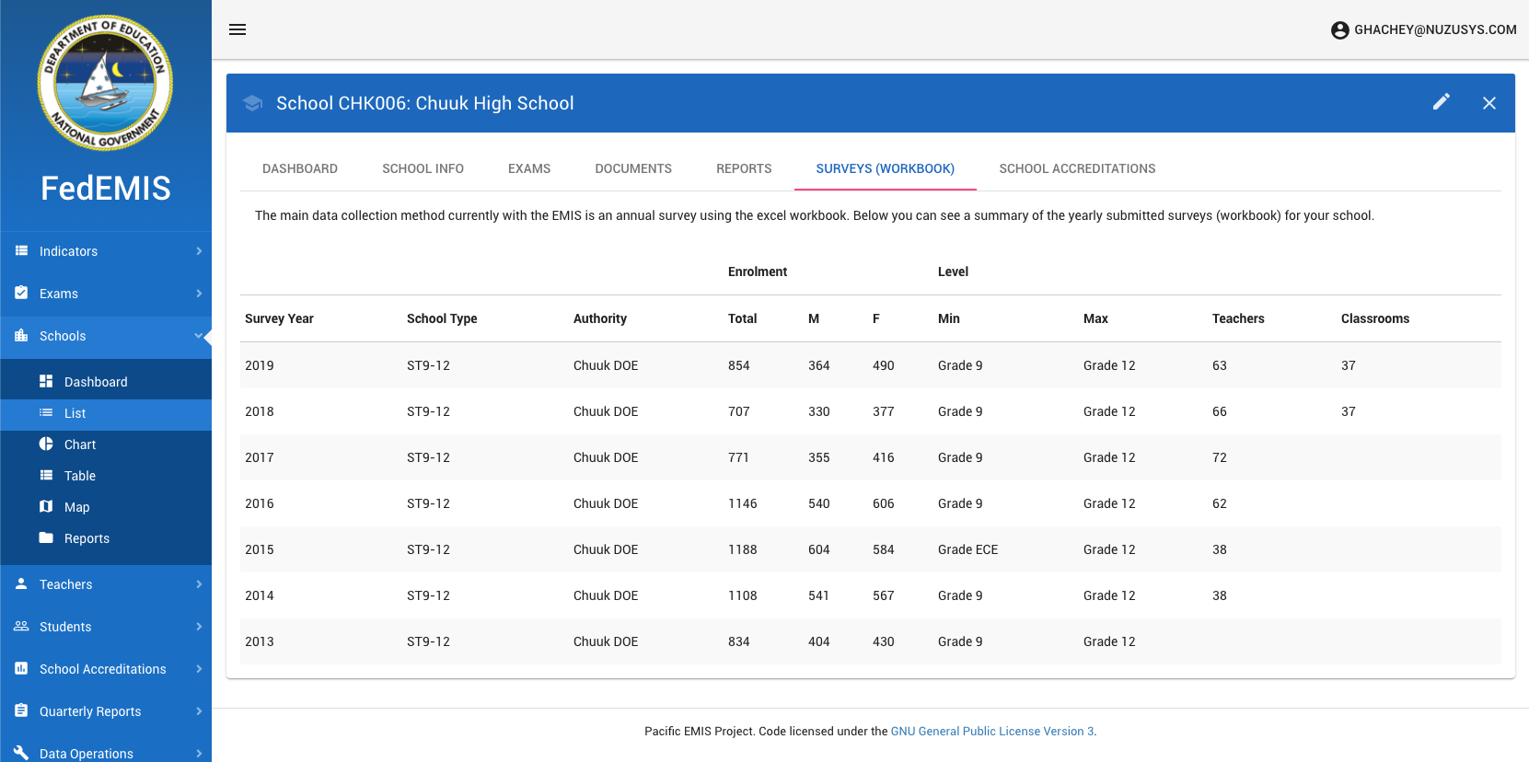The image size is (1529, 762).
Task: Select the Chart pie icon item
Action: (79, 444)
